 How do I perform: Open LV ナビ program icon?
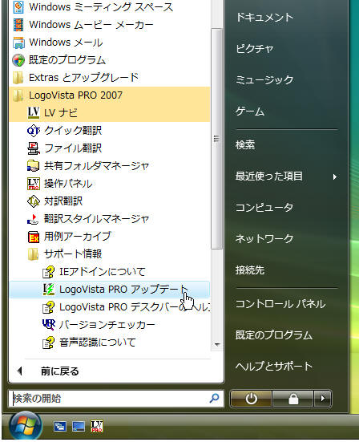click(x=34, y=113)
